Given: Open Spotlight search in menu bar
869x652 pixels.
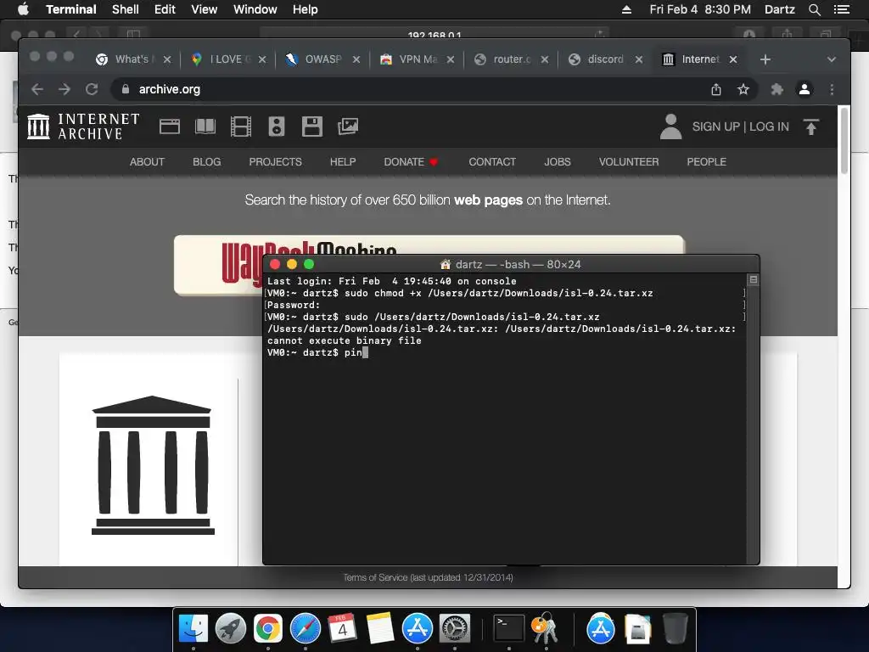Looking at the screenshot, I should click(x=814, y=9).
